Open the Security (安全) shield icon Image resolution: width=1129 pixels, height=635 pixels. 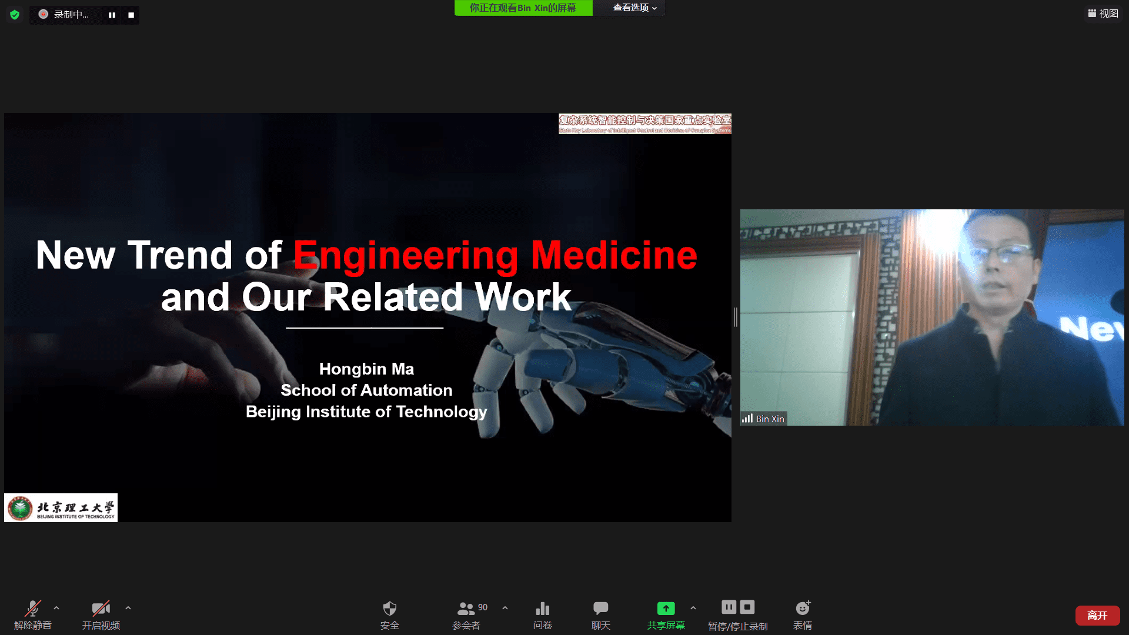pos(389,609)
